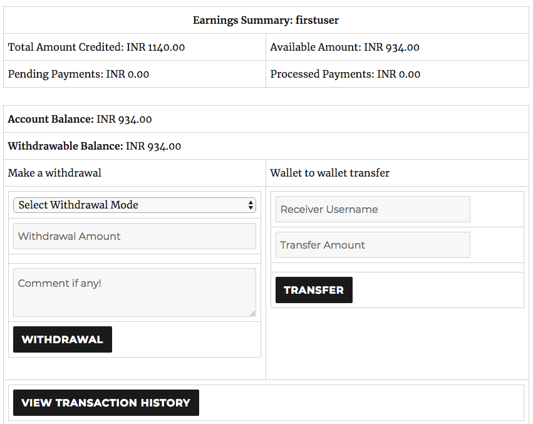The image size is (533, 424).
Task: Open View Transaction History
Action: pos(106,403)
